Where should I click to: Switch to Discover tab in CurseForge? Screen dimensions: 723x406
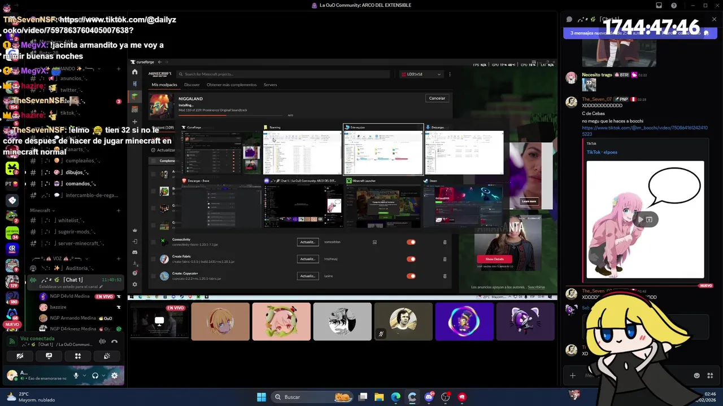[x=192, y=85]
